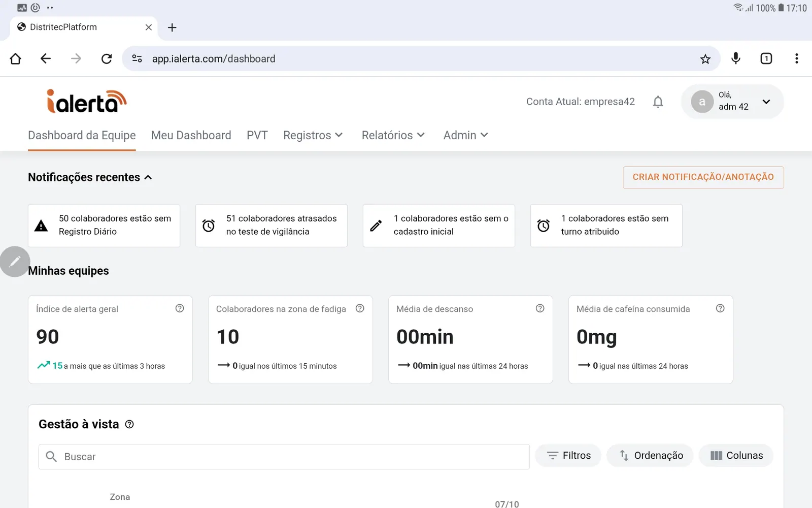812x508 pixels.
Task: Click the 00min rest average value
Action: (x=425, y=337)
